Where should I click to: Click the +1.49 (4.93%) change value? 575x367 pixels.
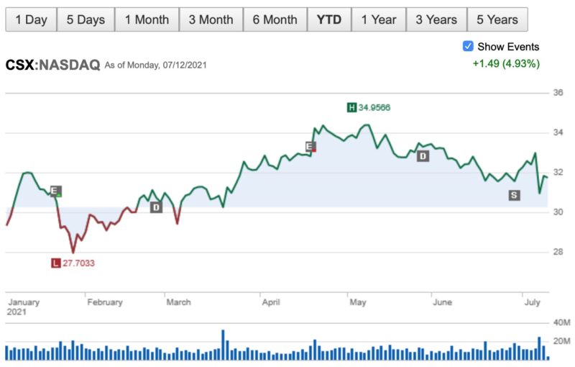coord(505,63)
